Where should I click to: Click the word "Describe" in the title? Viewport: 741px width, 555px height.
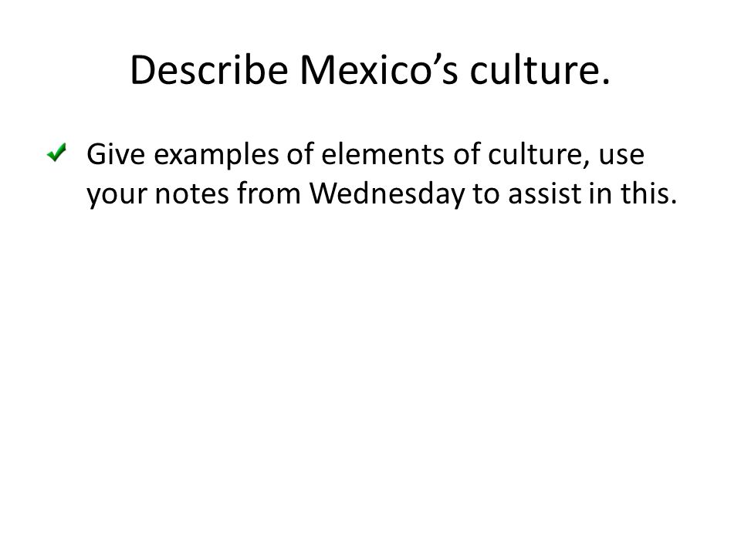pos(209,70)
